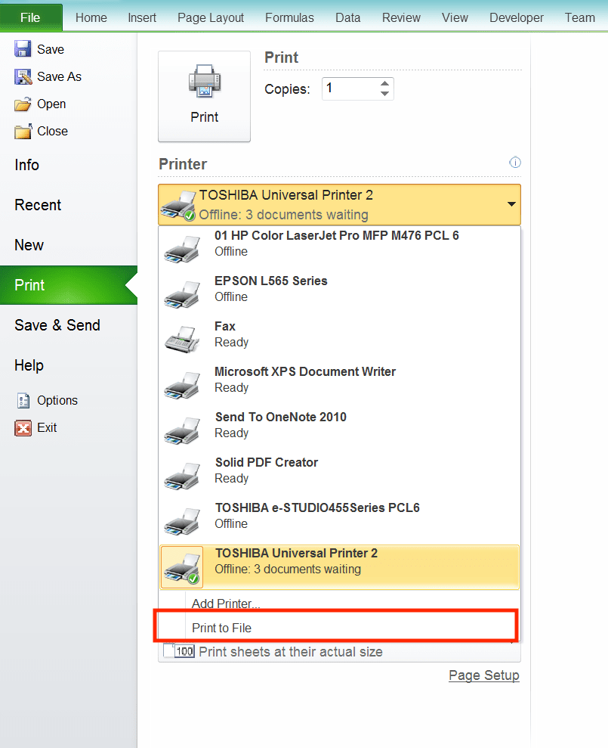Viewport: 608px width, 748px height.
Task: Click the red Exit icon
Action: (23, 428)
